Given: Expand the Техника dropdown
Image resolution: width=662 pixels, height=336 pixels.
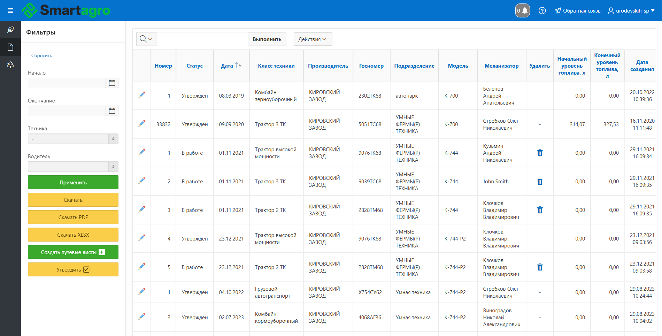Looking at the screenshot, I should (x=73, y=139).
